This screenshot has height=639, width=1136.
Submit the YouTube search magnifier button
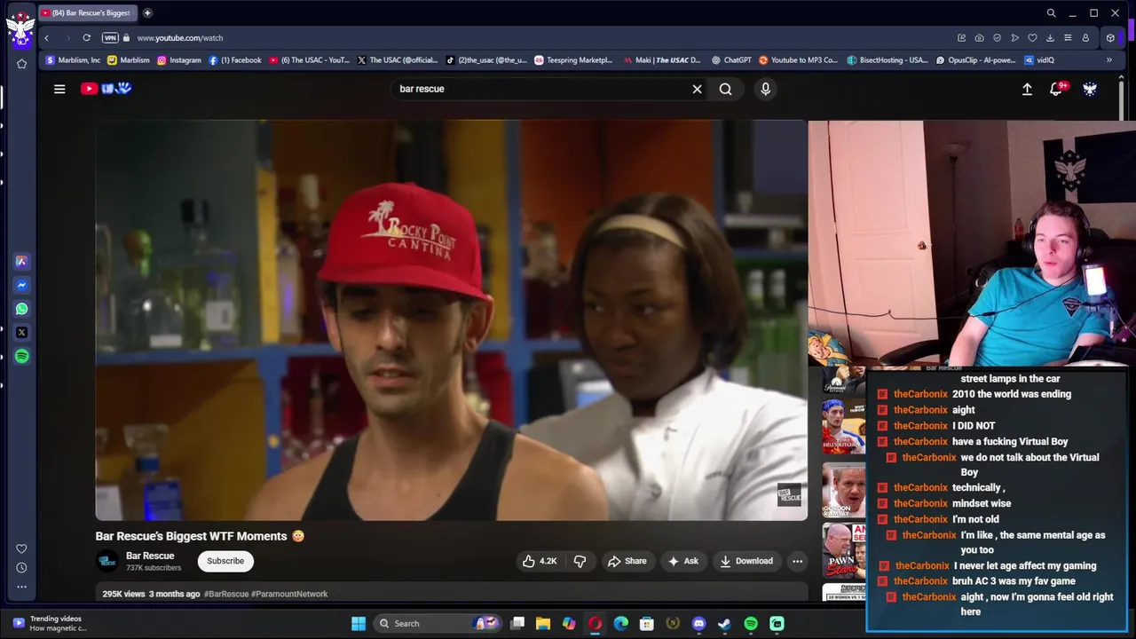point(725,89)
